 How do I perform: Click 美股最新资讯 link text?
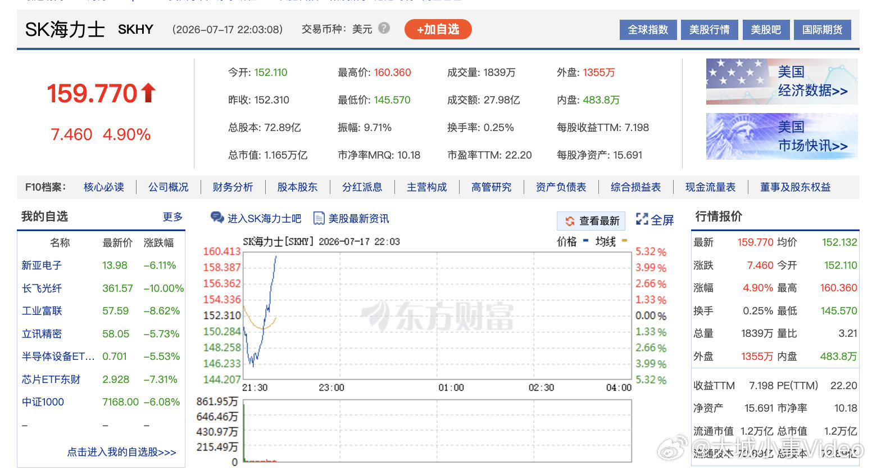pos(358,219)
